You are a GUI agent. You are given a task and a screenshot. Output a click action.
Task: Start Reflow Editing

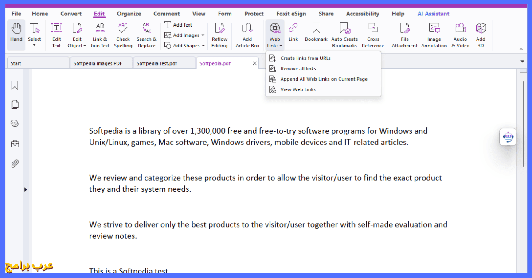(x=219, y=35)
